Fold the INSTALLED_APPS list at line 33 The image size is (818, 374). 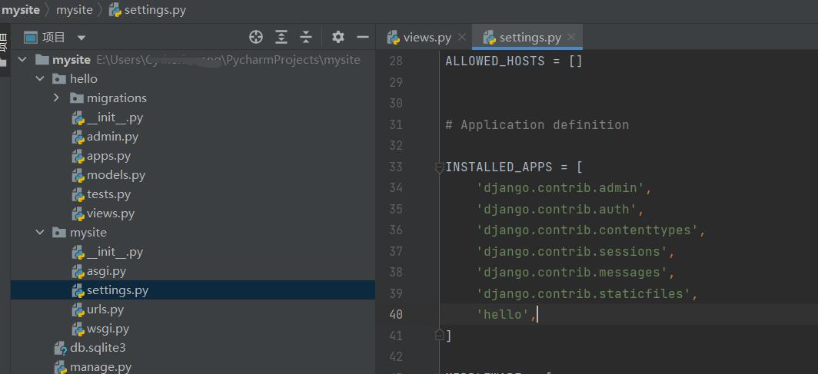[439, 167]
